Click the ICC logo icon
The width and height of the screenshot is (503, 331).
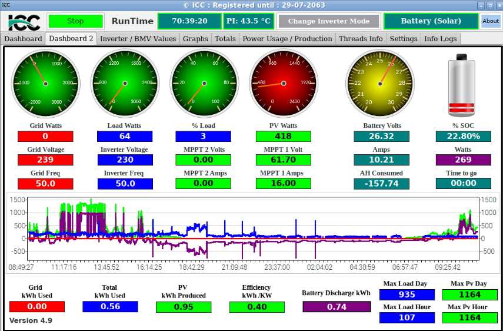[x=24, y=22]
